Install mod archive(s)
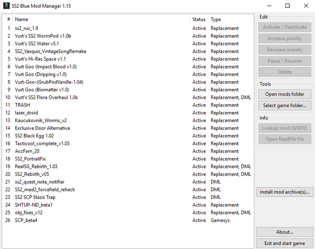 285,192
